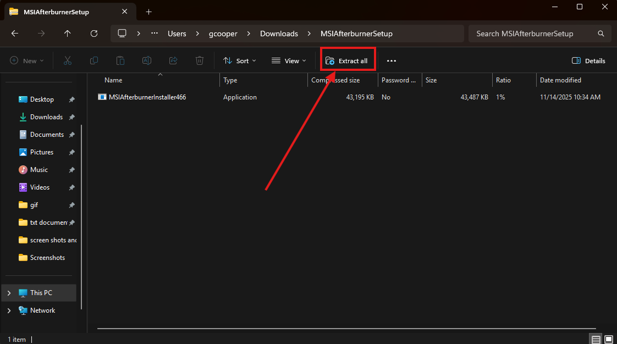Viewport: 617px width, 344px height.
Task: Open See more ellipsis menu
Action: (x=391, y=60)
